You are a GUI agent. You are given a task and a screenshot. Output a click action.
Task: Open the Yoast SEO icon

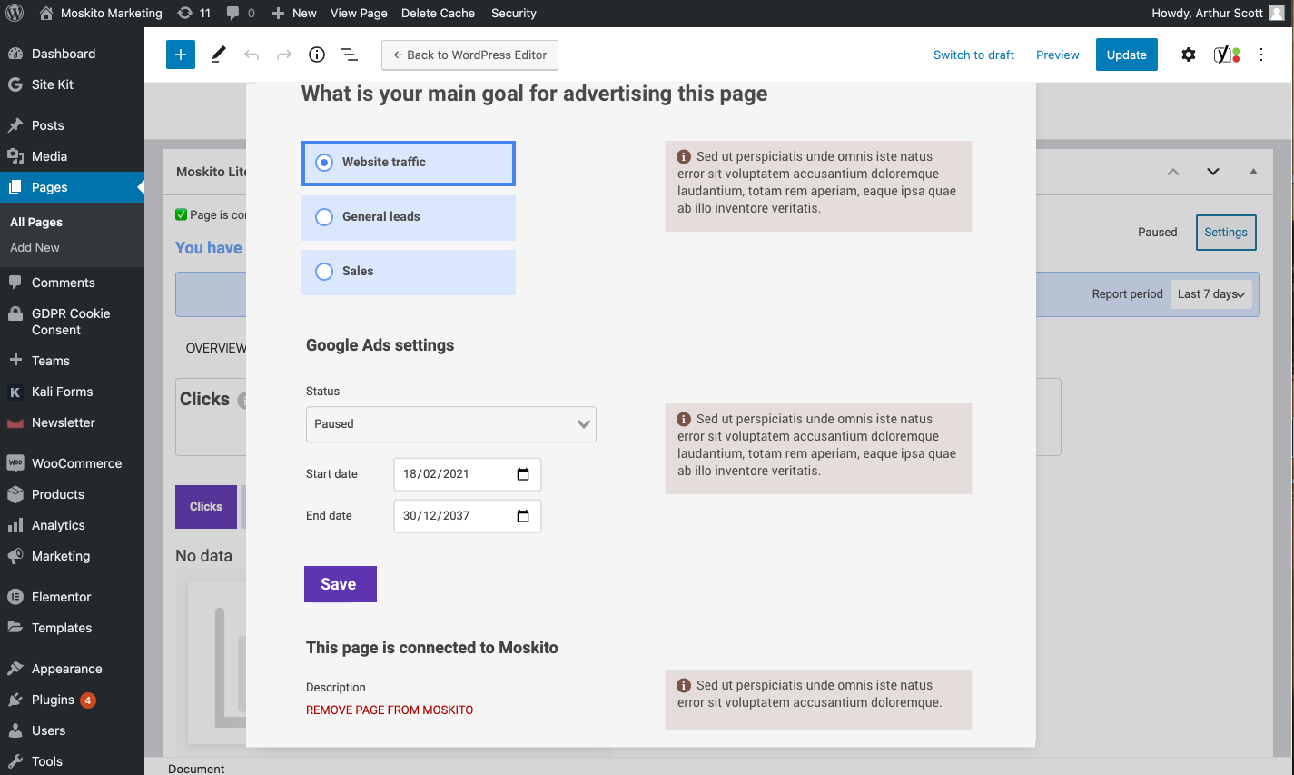tap(1227, 55)
